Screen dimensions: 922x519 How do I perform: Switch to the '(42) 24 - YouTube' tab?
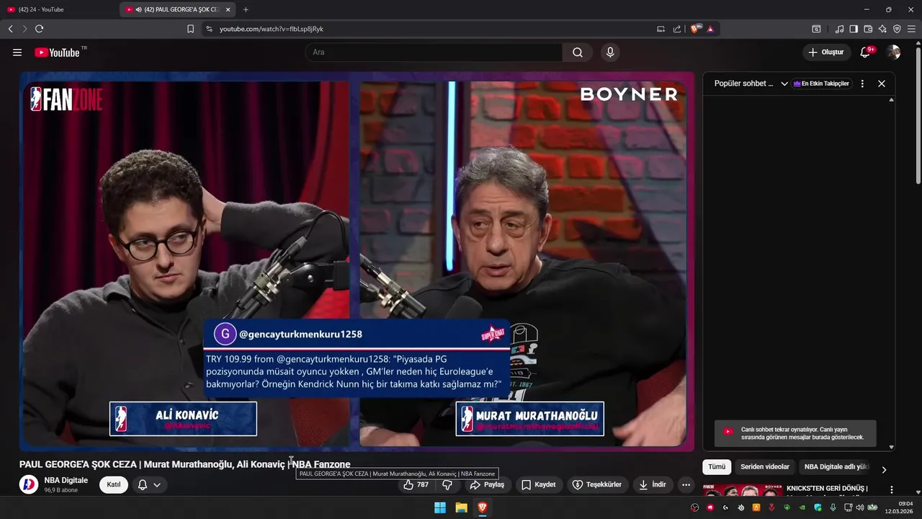59,9
